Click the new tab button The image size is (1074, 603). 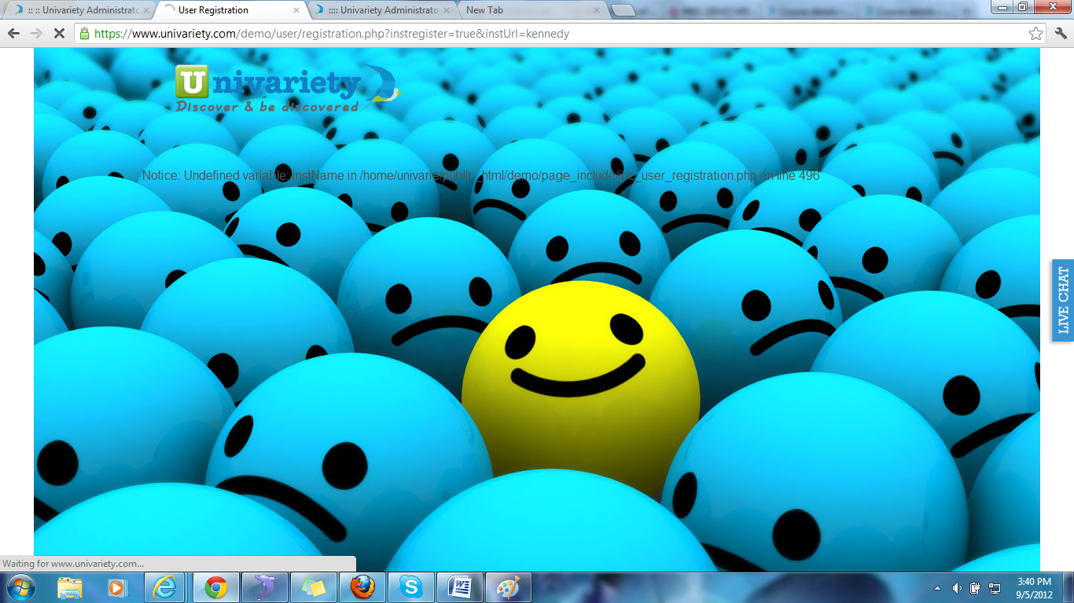click(x=623, y=10)
